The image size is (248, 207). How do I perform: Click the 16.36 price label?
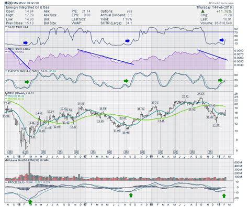(x=141, y=109)
